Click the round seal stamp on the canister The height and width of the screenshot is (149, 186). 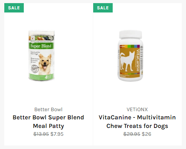click(x=35, y=69)
